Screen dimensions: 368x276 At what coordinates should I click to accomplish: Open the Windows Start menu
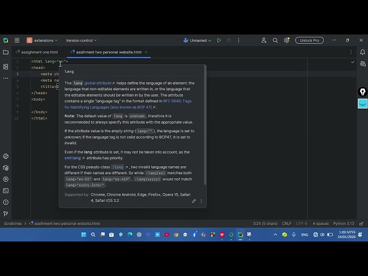(83, 235)
